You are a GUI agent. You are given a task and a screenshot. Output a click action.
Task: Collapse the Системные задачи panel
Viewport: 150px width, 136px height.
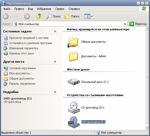point(55,31)
